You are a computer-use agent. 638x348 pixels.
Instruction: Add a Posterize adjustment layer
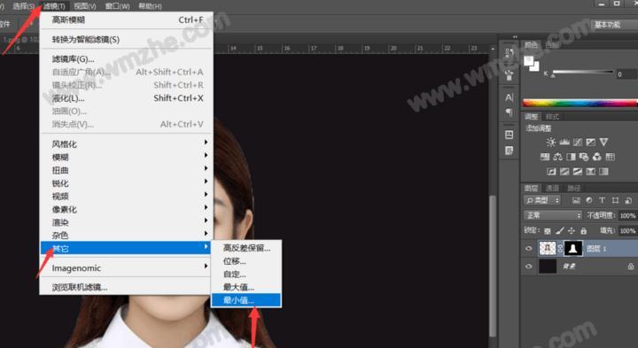[x=564, y=171]
